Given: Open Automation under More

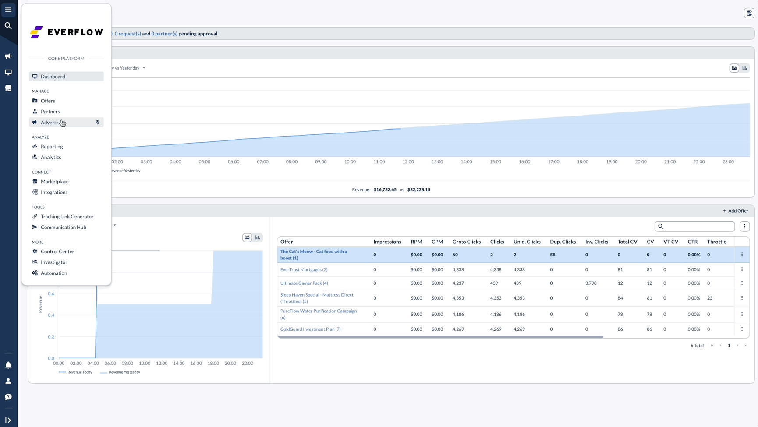Looking at the screenshot, I should pos(66,273).
